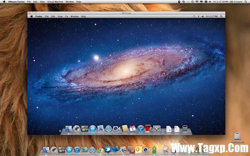
Task: Open the VMware Fusion application menu
Action: click(x=16, y=2)
